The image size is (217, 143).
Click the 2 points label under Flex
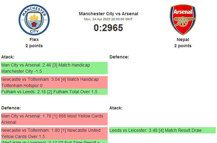pos(34,46)
